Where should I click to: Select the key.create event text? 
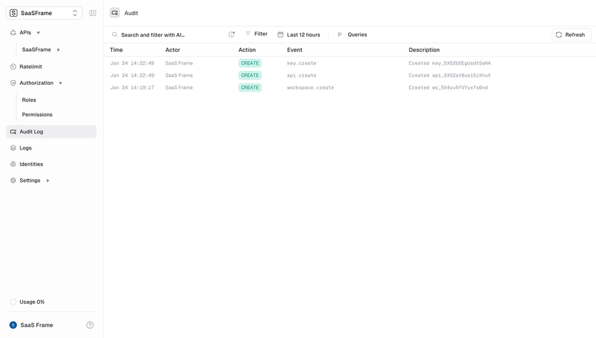(x=302, y=63)
